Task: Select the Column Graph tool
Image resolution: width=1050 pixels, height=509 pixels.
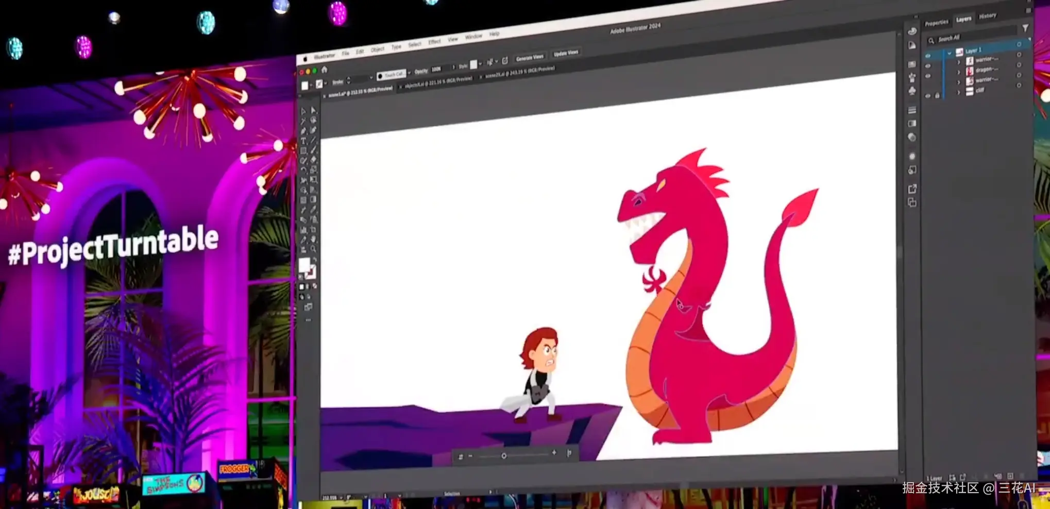Action: coord(303,230)
